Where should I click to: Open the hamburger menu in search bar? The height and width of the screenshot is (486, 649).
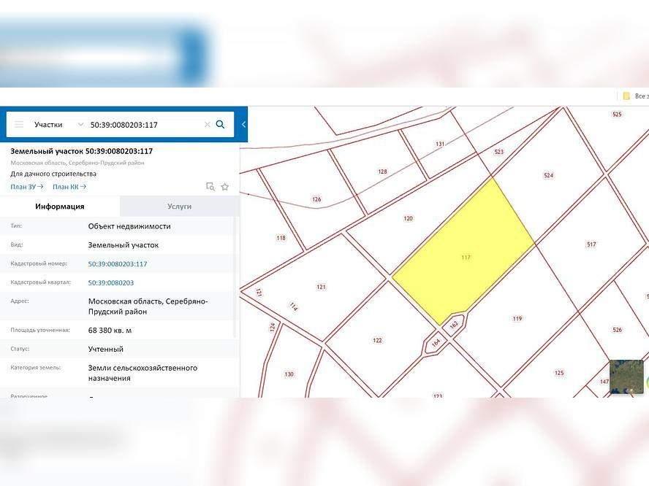19,125
